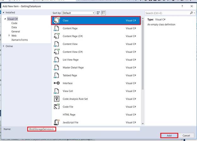This screenshot has width=197, height=141.
Task: Expand the Online section
Action: [3, 46]
